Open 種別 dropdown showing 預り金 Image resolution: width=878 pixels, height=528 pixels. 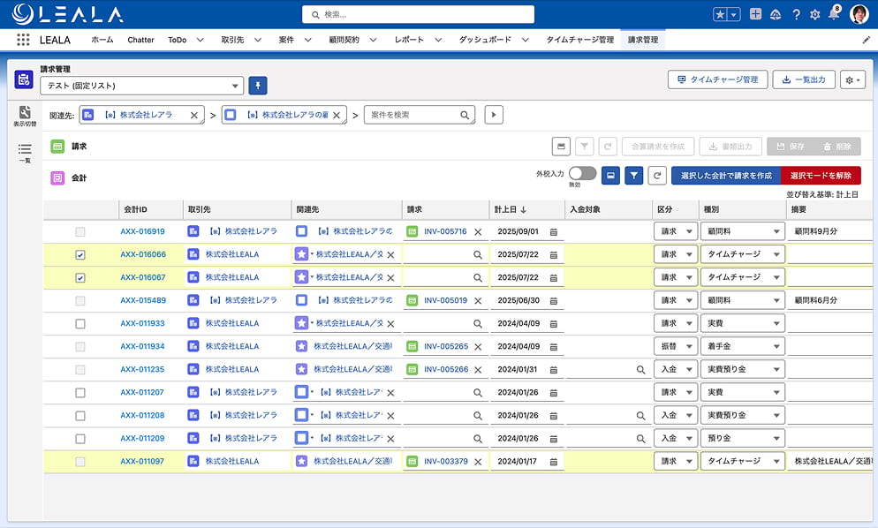tap(743, 439)
